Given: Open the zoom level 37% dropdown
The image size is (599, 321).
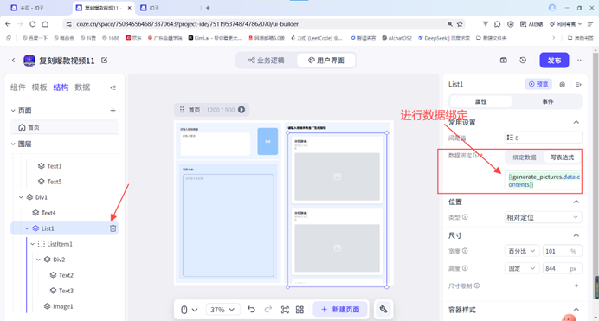Looking at the screenshot, I should (x=222, y=310).
